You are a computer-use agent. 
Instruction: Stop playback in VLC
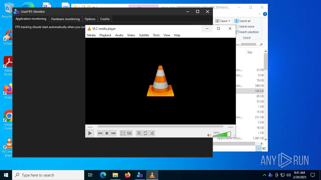tap(107, 133)
